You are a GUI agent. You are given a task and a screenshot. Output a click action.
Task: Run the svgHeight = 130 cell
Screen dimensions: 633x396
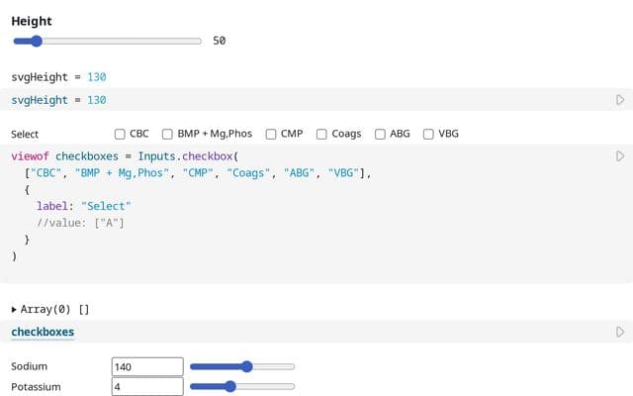point(620,100)
